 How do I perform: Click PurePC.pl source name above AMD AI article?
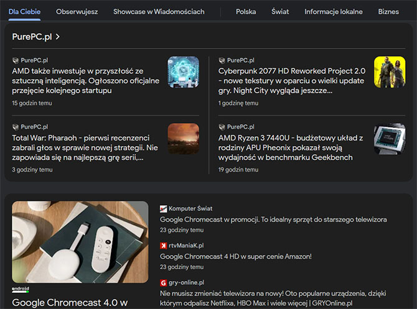34,60
